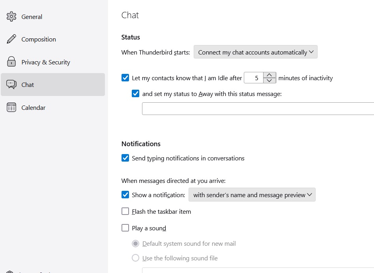374x273 pixels.
Task: Open the notification preview style dropdown
Action: coord(252,195)
